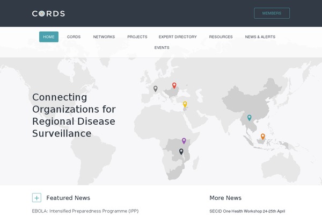322x215 pixels.
Task: Expand Featured News with plus icon
Action: [x=36, y=198]
